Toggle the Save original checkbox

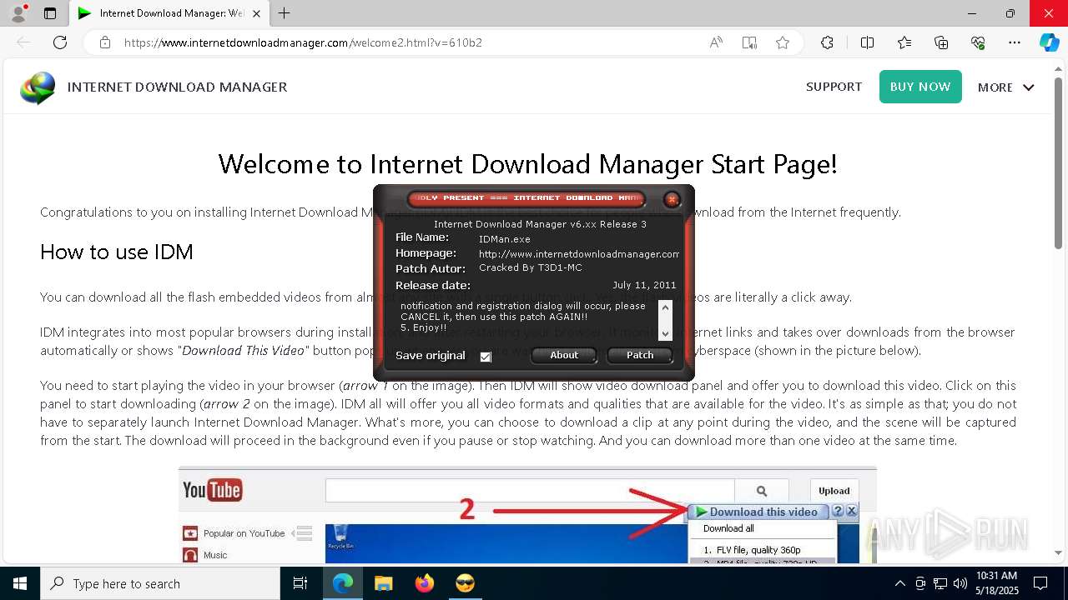tap(486, 357)
